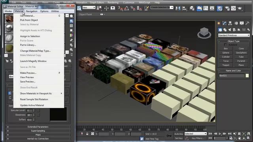Viewport: 253px width, 142px height.
Task: Toggle the selection lock padlock icon
Action: pyautogui.click(x=87, y=134)
